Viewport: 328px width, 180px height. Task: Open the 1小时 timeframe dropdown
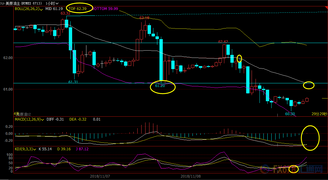pyautogui.click(x=52, y=3)
